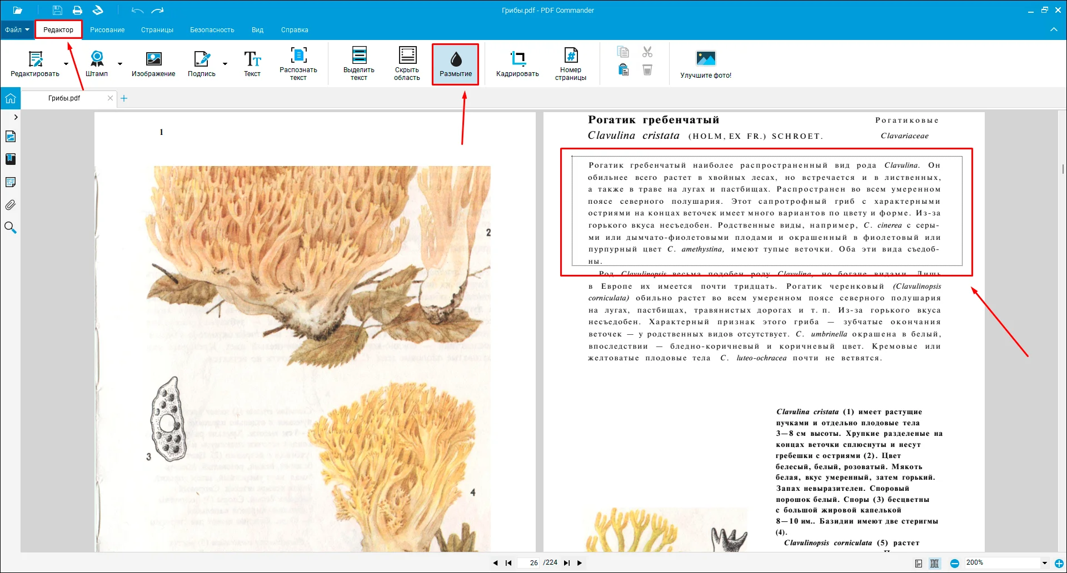Redo the last undone action
This screenshot has height=573, width=1067.
[158, 11]
